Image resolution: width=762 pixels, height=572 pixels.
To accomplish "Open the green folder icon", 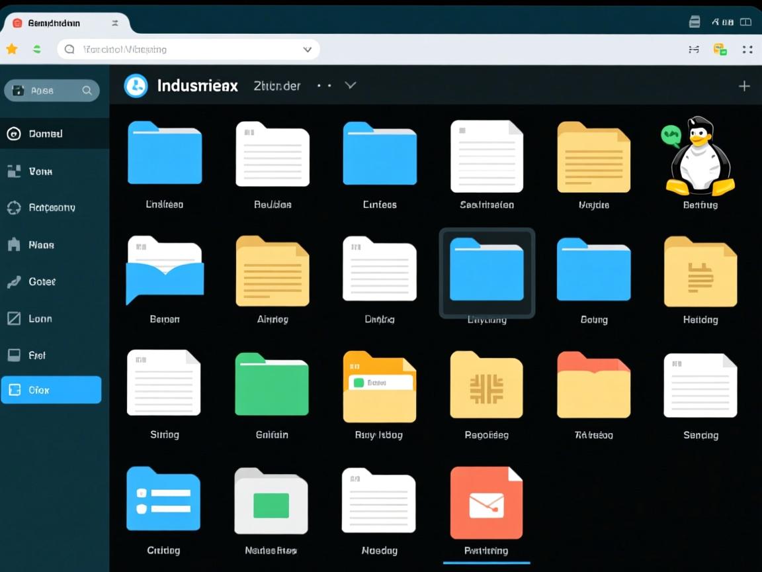I will (272, 385).
